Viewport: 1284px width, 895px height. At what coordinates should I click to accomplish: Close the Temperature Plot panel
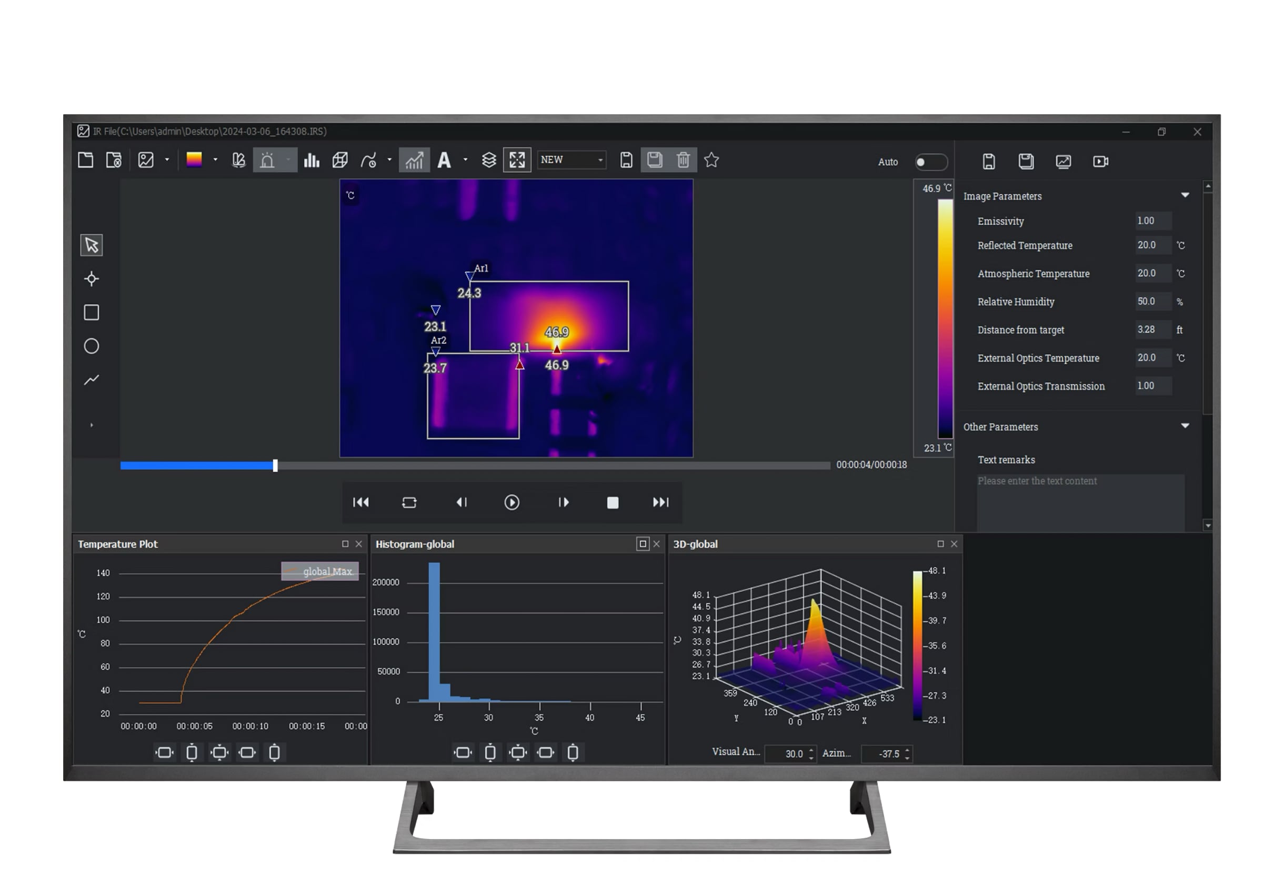click(359, 544)
